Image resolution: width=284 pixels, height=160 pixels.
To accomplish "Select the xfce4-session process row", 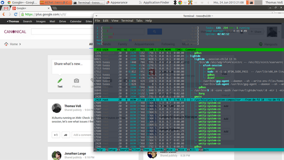I will (x=189, y=65).
